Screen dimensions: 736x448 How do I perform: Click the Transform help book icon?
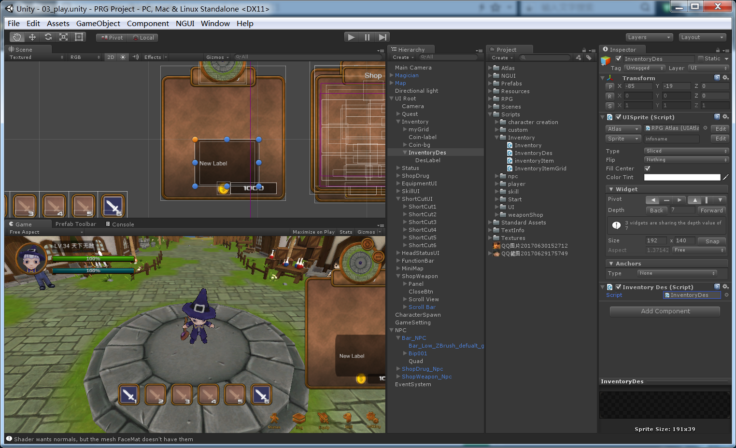click(x=717, y=78)
